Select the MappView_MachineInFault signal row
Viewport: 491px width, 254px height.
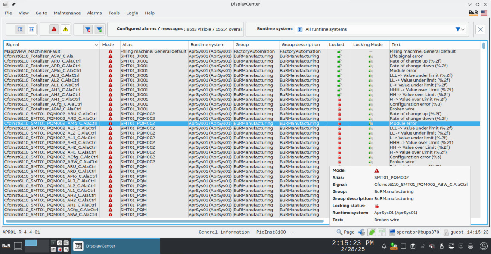pos(32,51)
